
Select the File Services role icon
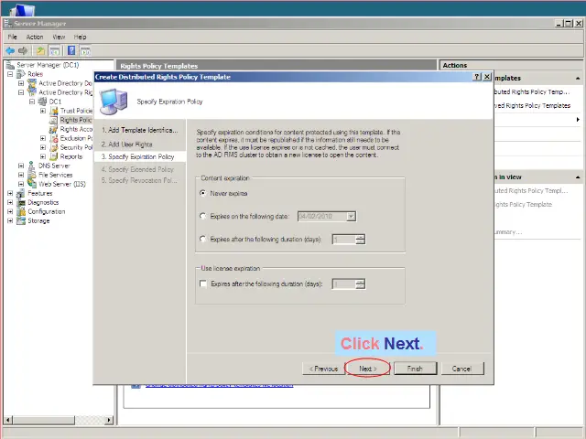click(32, 175)
